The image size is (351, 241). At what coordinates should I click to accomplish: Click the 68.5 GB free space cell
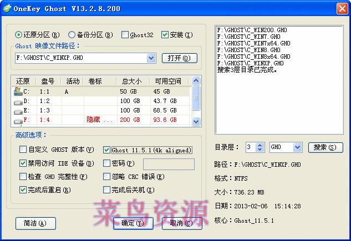(x=165, y=110)
